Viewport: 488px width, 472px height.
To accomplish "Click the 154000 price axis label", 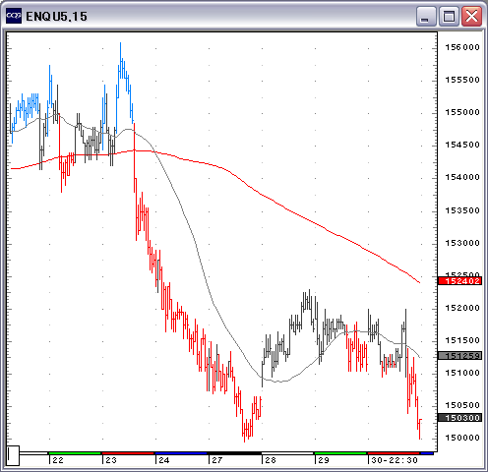I will coord(462,177).
